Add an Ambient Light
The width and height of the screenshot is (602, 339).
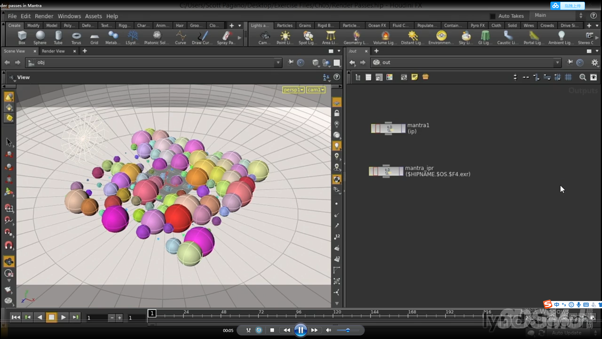tap(561, 37)
